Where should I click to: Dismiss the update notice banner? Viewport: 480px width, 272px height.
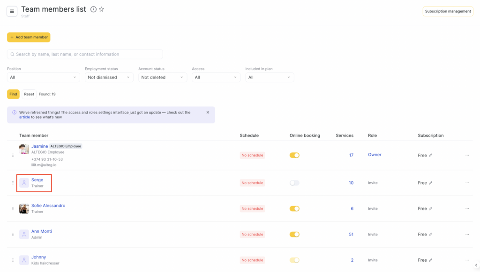(x=208, y=113)
